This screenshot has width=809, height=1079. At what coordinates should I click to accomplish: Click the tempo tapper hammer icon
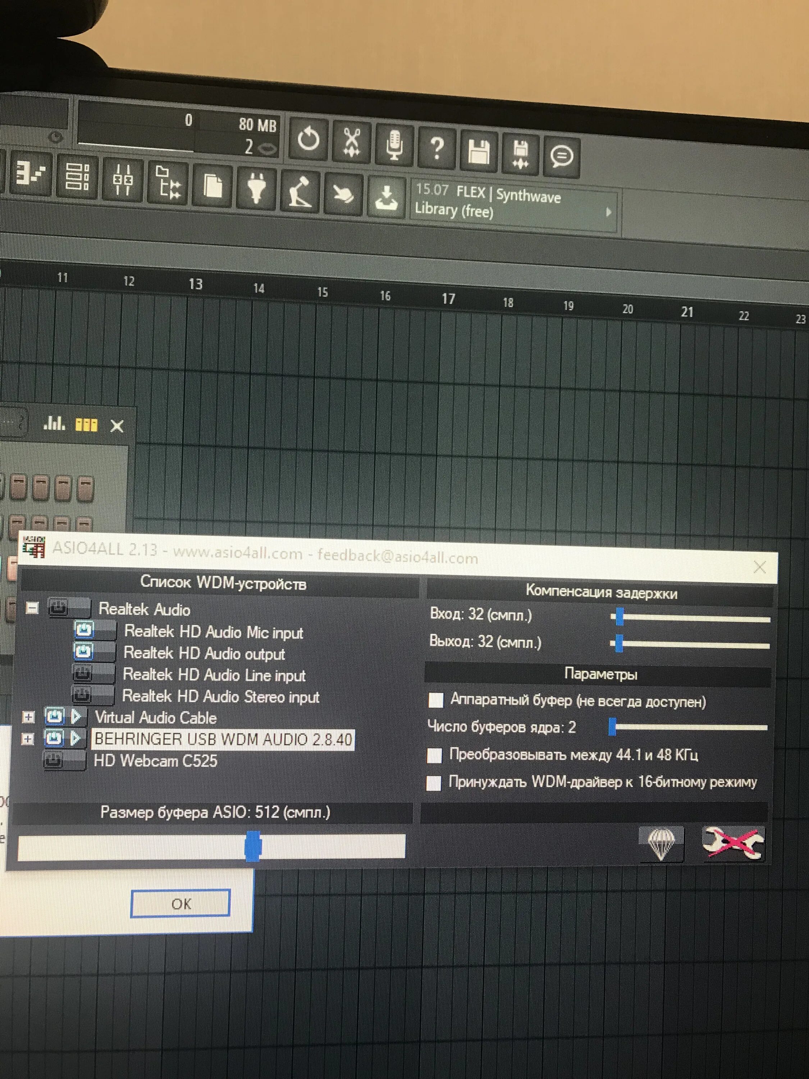pyautogui.click(x=300, y=192)
